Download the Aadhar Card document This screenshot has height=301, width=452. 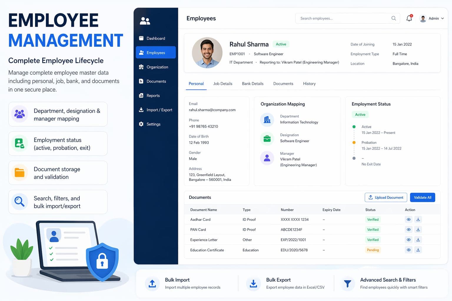[418, 220]
